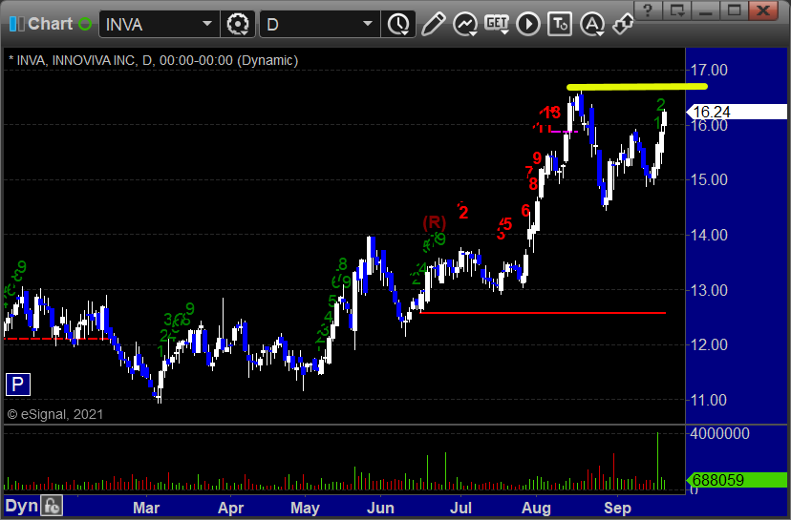Click the arrows icon after circled A
The height and width of the screenshot is (520, 791).
click(624, 24)
